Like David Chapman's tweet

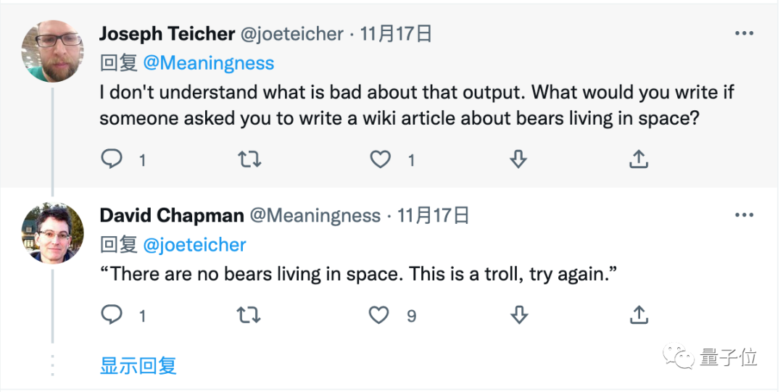(x=379, y=315)
